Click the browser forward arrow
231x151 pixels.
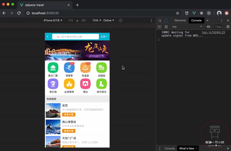(12, 13)
